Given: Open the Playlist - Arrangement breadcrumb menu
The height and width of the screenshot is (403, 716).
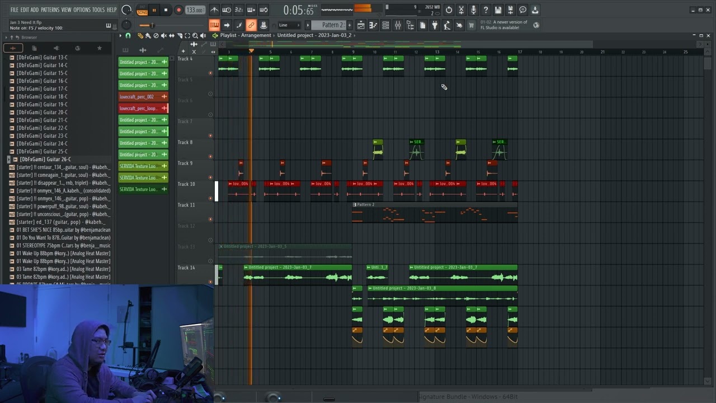Looking at the screenshot, I should coord(246,35).
